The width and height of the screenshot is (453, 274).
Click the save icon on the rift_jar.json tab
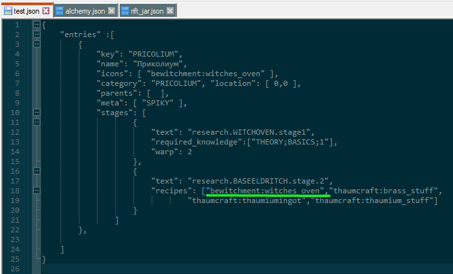pos(125,11)
